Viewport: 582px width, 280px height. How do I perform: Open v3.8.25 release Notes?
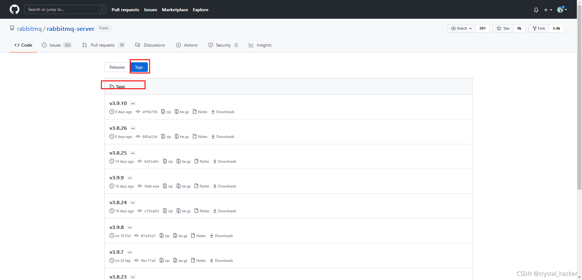(x=202, y=161)
